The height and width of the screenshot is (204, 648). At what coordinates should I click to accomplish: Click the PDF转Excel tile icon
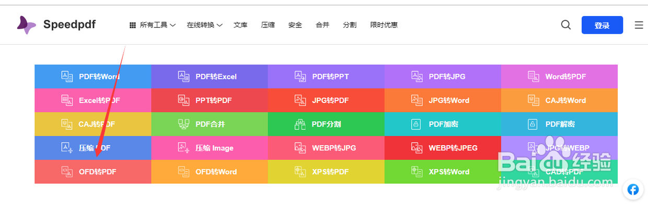point(183,76)
